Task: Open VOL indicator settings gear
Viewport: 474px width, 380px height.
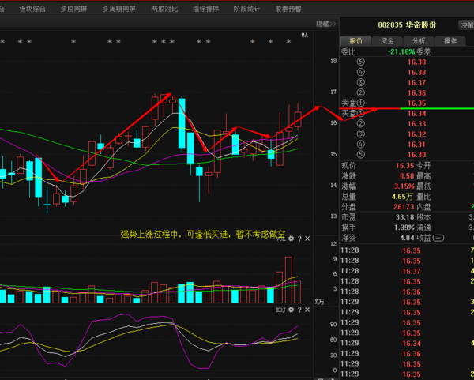Action: coord(291,238)
